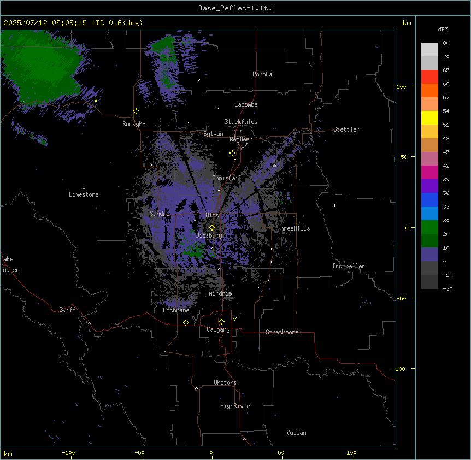The width and height of the screenshot is (471, 460).
Task: Click the Blackfalds label
Action: coord(241,122)
